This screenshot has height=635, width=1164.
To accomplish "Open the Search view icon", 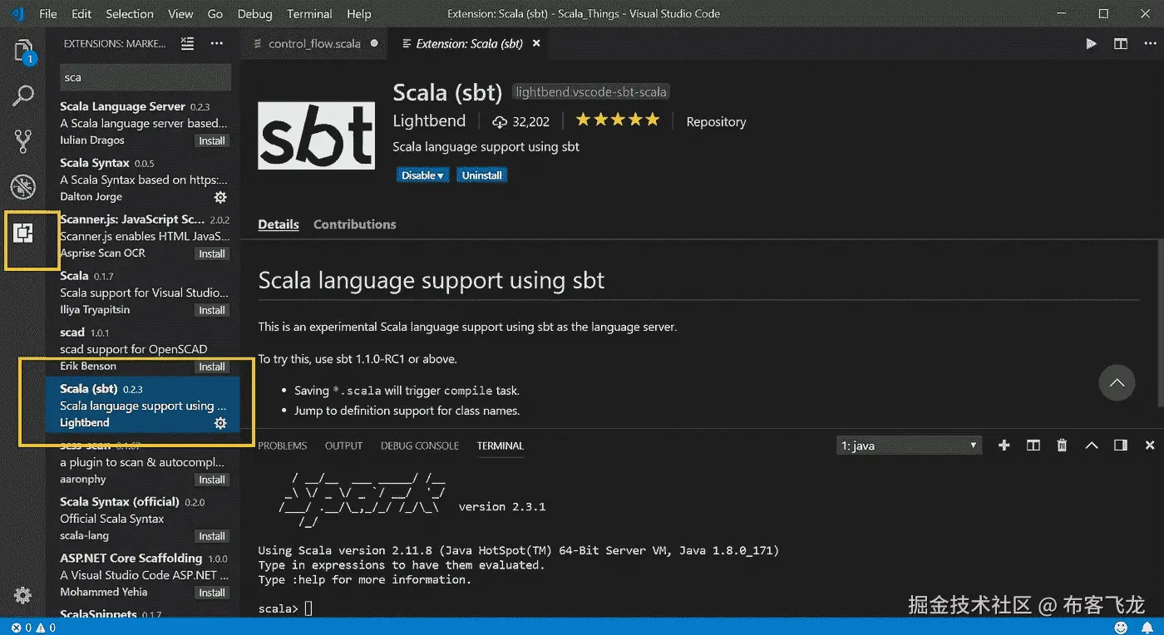I will (24, 96).
